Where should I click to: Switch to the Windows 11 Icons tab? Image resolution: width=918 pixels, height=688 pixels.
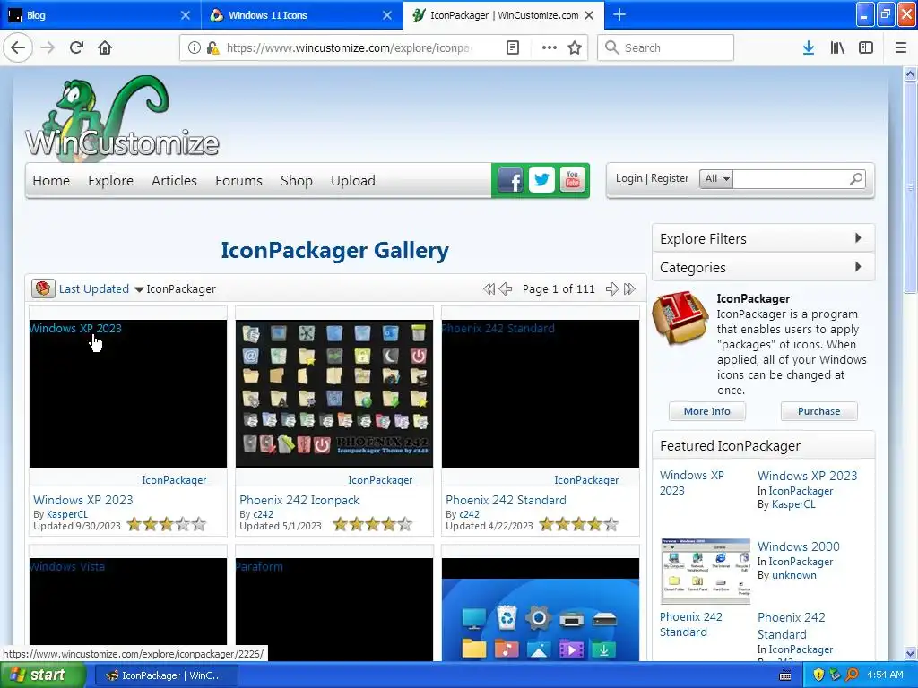point(302,15)
